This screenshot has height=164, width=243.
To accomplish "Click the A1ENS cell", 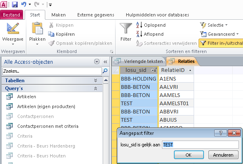I will coord(176,79).
